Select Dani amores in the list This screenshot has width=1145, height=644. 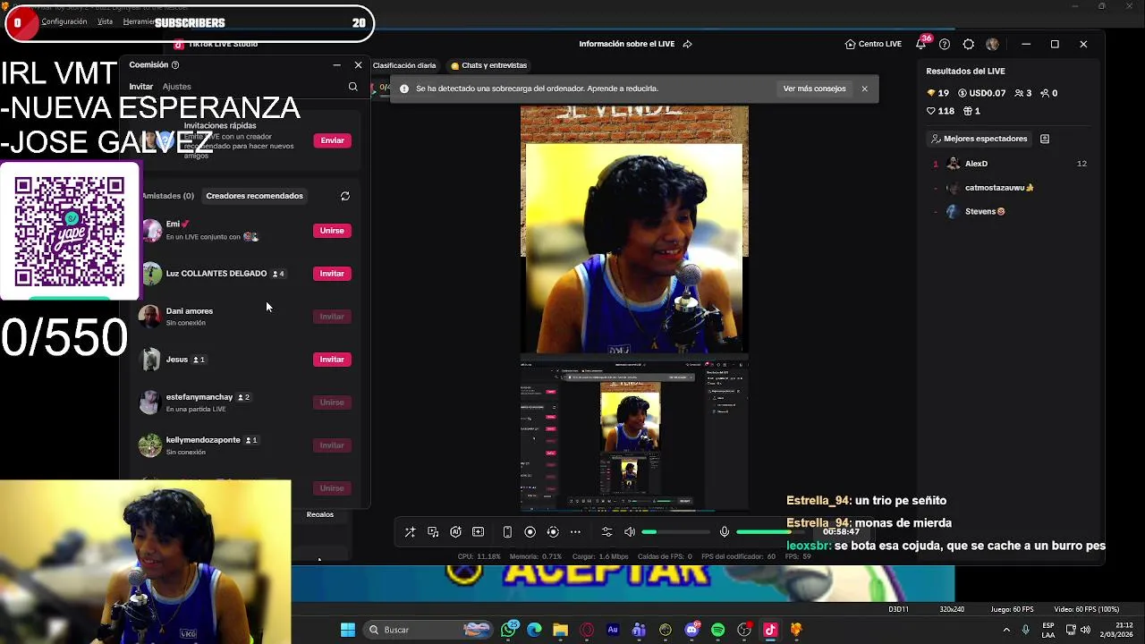(246, 317)
